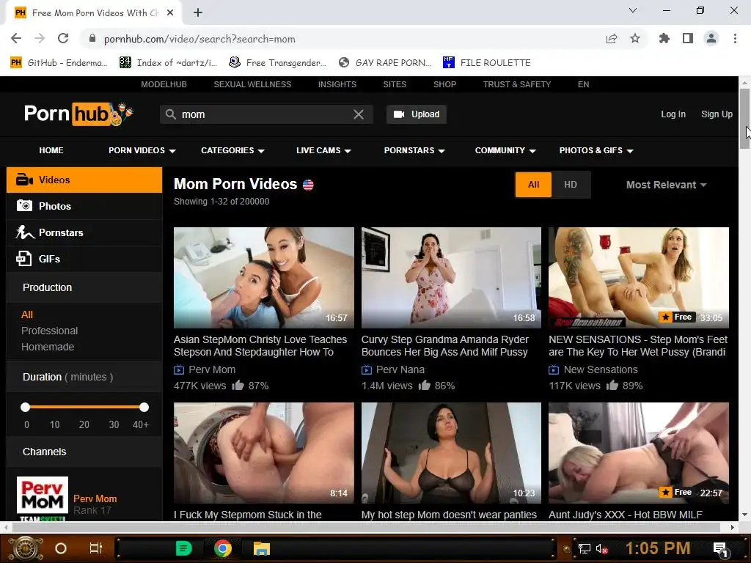This screenshot has height=563, width=751.
Task: Open the SEXUAL WELLNESS link
Action: tap(252, 84)
